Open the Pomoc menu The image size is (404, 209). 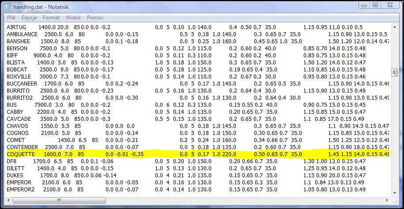pos(95,18)
